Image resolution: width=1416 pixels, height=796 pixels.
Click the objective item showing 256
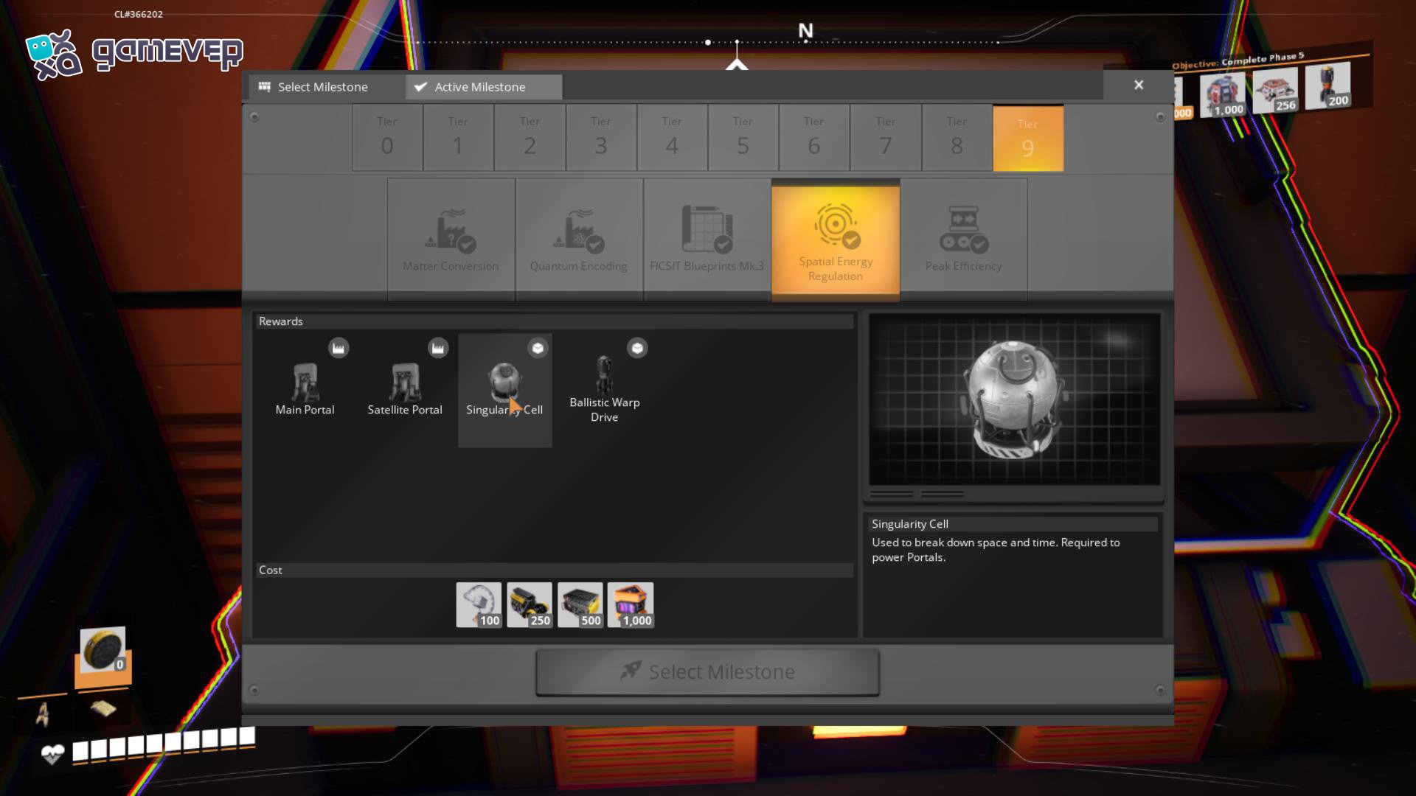click(x=1275, y=91)
